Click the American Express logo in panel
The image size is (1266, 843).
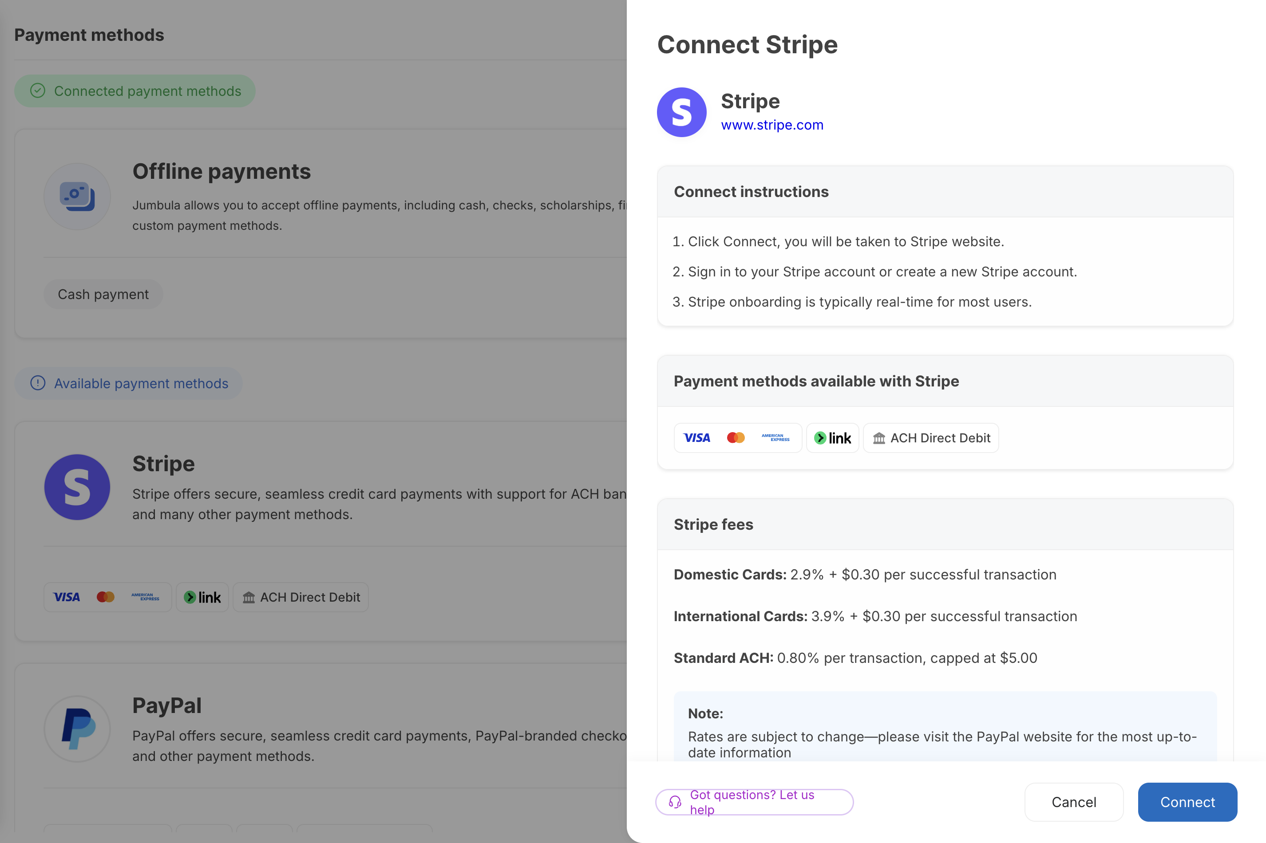(775, 437)
